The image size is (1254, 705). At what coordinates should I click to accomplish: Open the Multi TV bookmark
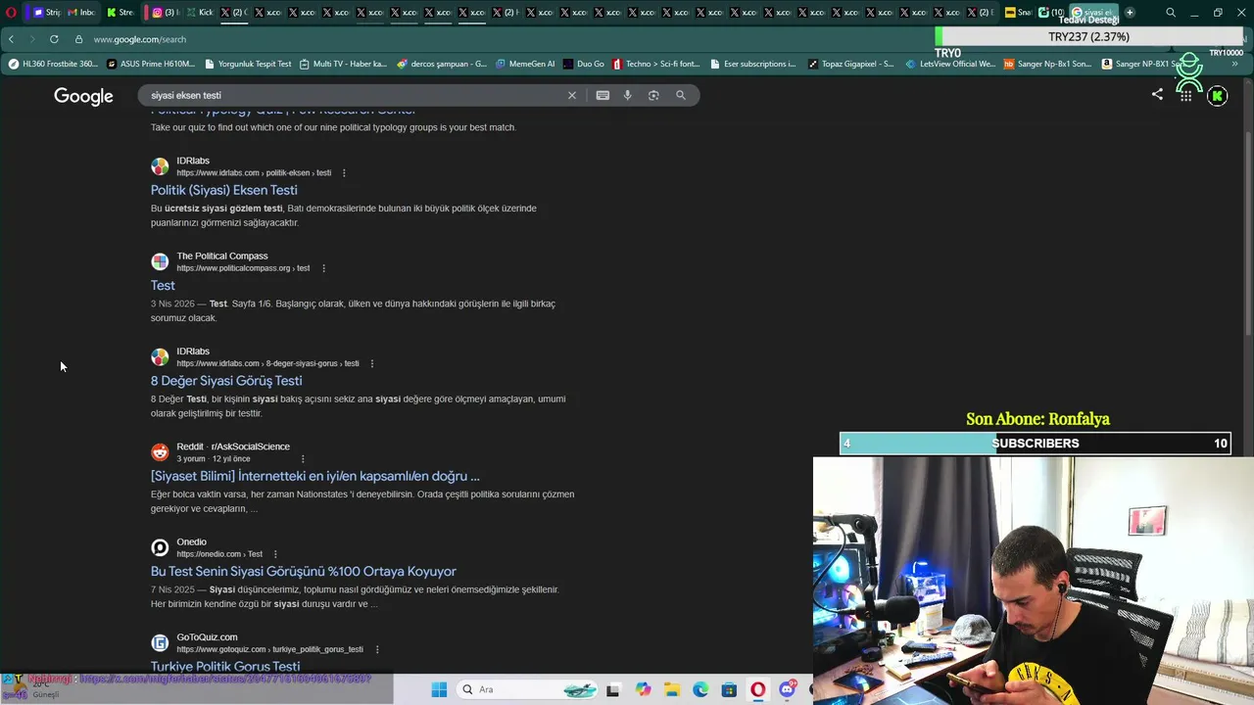point(343,64)
